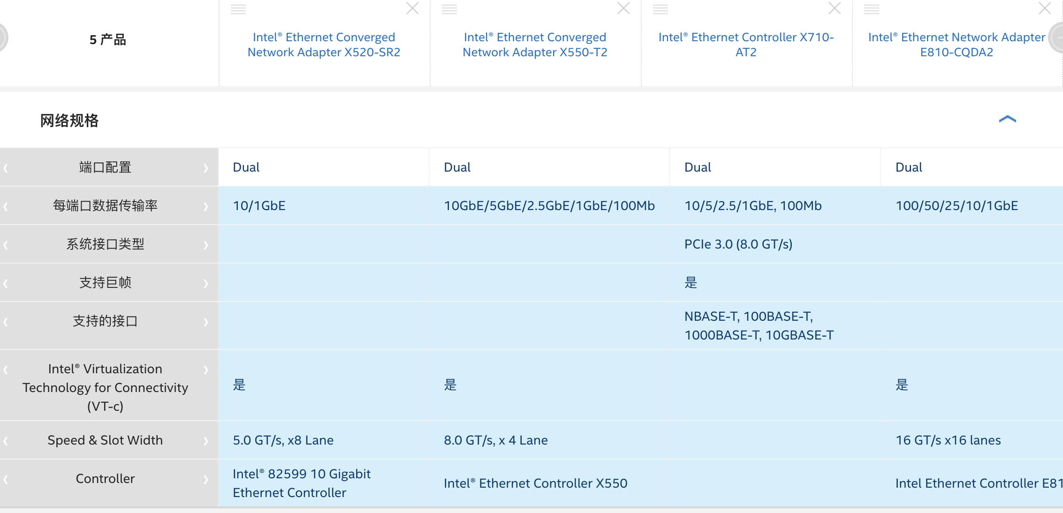Select the Speed & Slot Width label
The image size is (1063, 513).
point(105,440)
